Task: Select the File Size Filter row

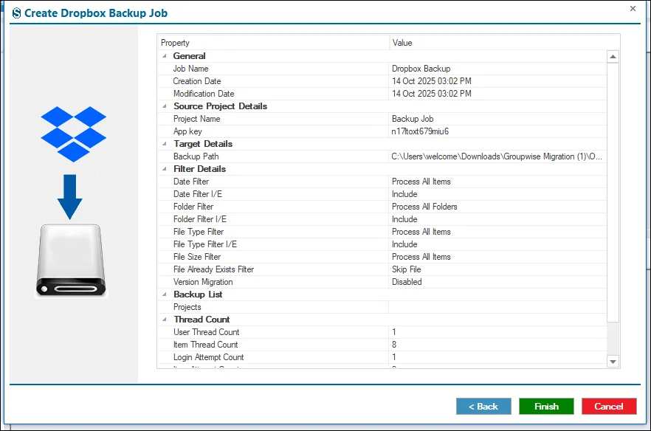Action: [382, 257]
